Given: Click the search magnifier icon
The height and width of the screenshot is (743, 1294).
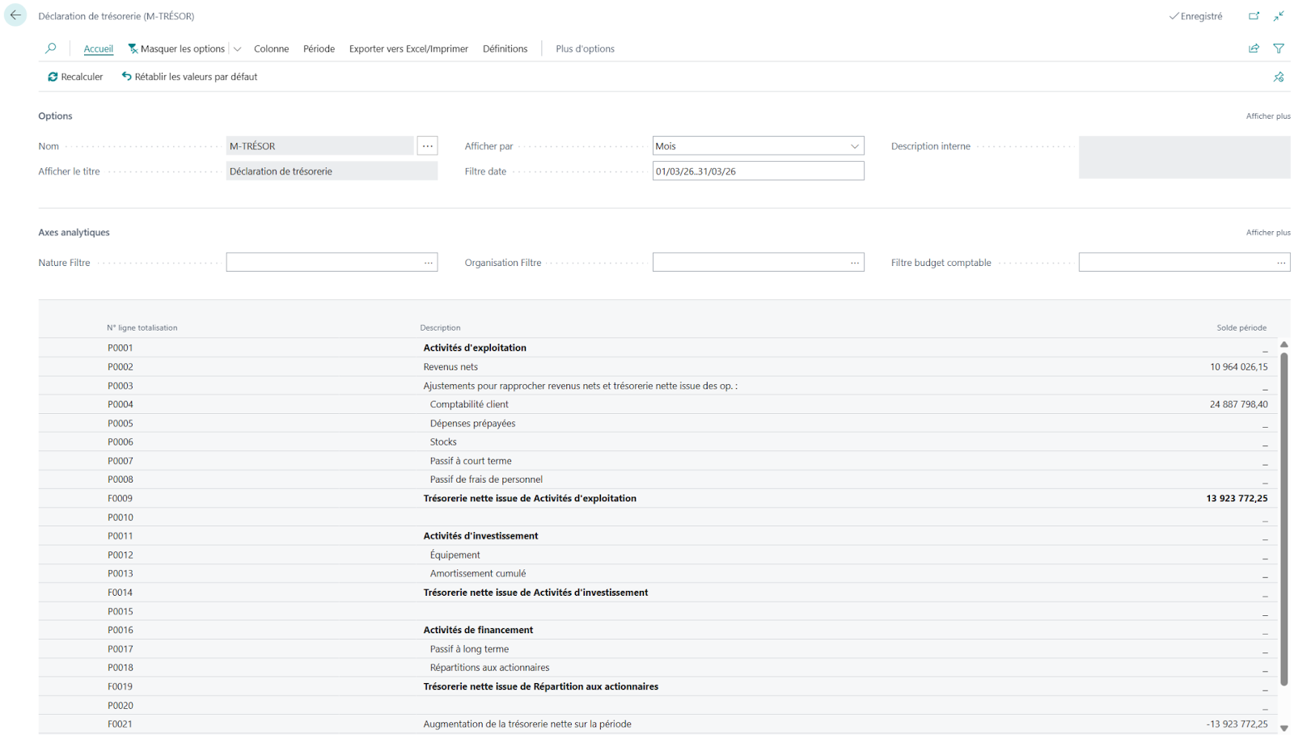Looking at the screenshot, I should point(51,49).
